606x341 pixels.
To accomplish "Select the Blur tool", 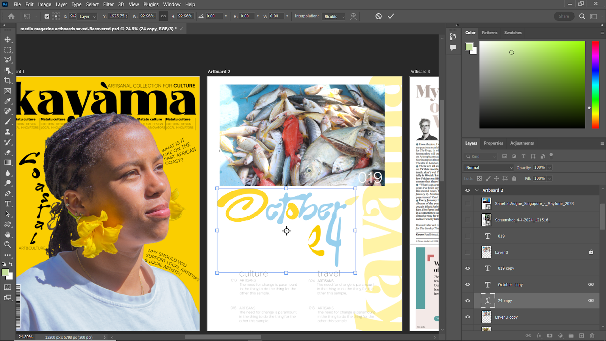I will click(x=8, y=173).
